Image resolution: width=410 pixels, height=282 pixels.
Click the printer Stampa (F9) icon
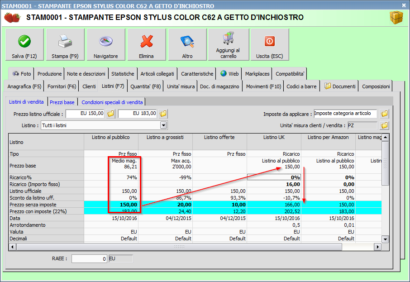(65, 42)
